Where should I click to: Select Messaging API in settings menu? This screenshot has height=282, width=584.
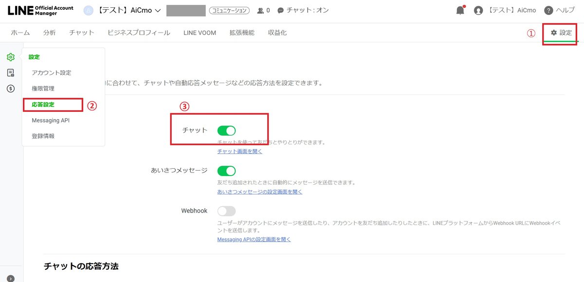pos(51,120)
